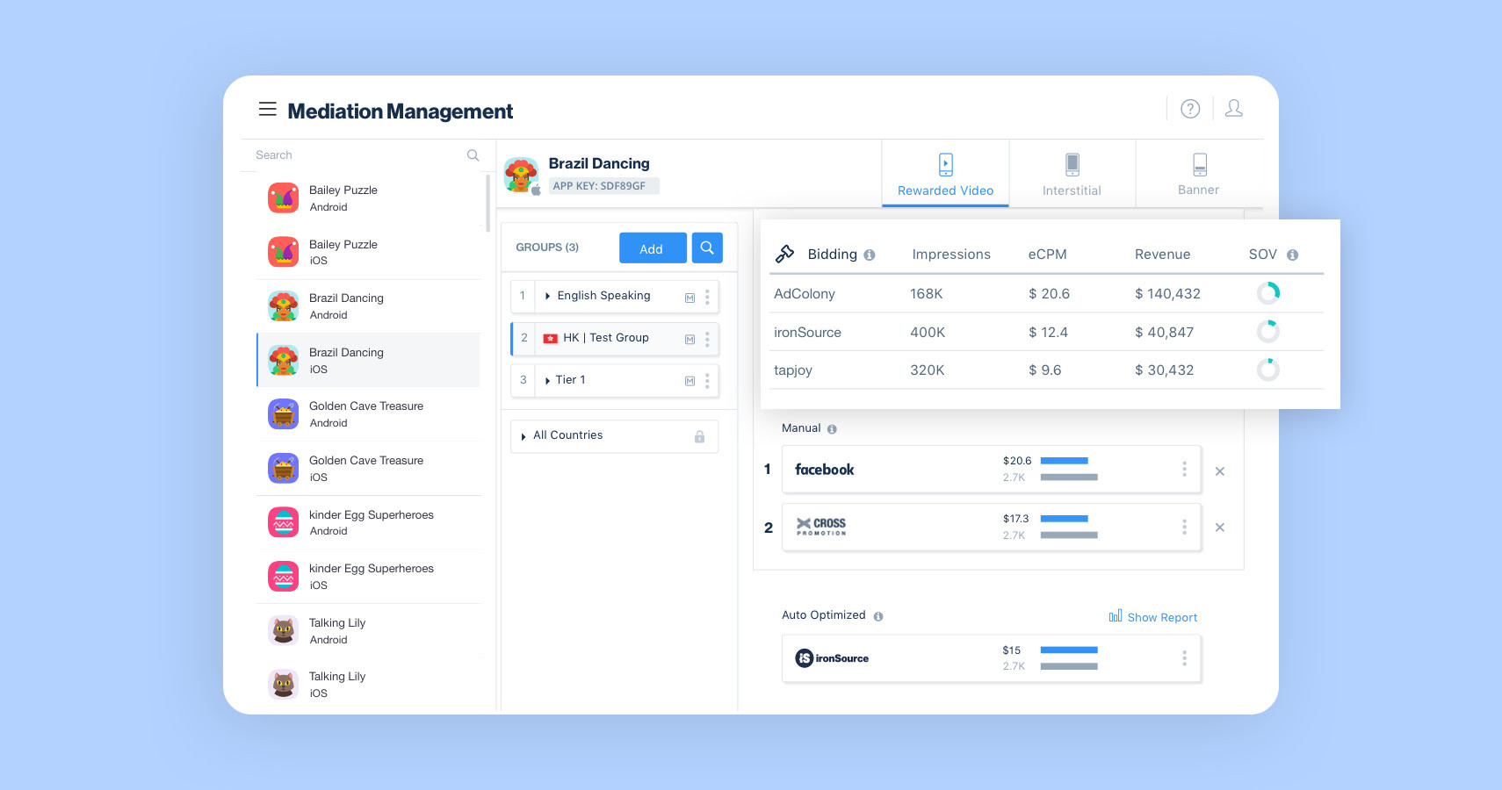Click the lock icon on All Countries
1502x790 pixels.
pyautogui.click(x=700, y=435)
